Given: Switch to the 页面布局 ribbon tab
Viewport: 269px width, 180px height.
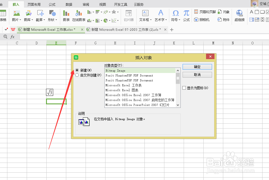Looking at the screenshot, I should tap(34, 4).
